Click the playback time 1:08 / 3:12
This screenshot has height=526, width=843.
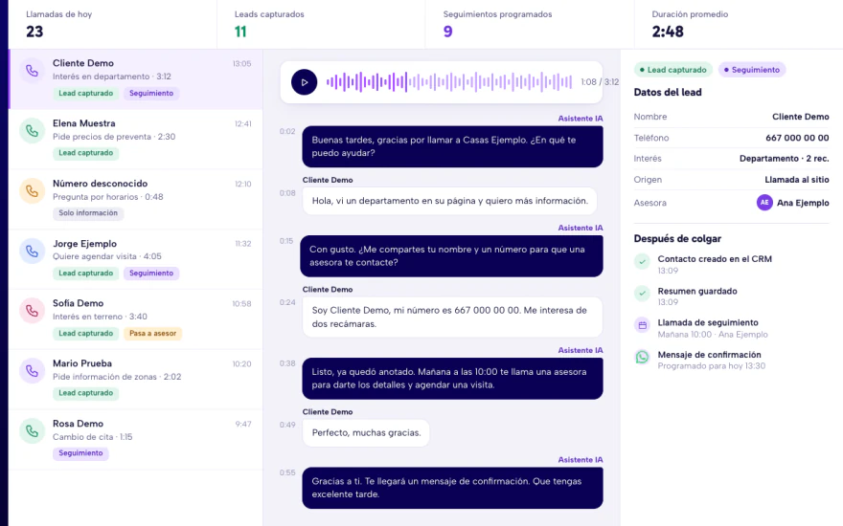tap(600, 82)
